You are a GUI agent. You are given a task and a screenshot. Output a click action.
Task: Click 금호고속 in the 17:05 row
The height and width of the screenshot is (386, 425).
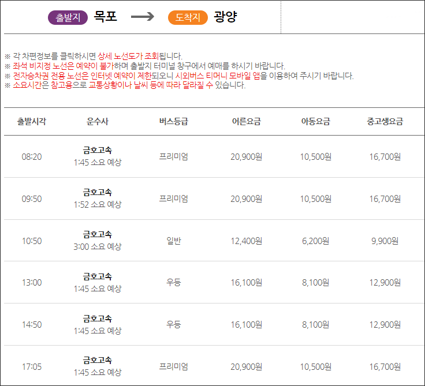coord(98,360)
